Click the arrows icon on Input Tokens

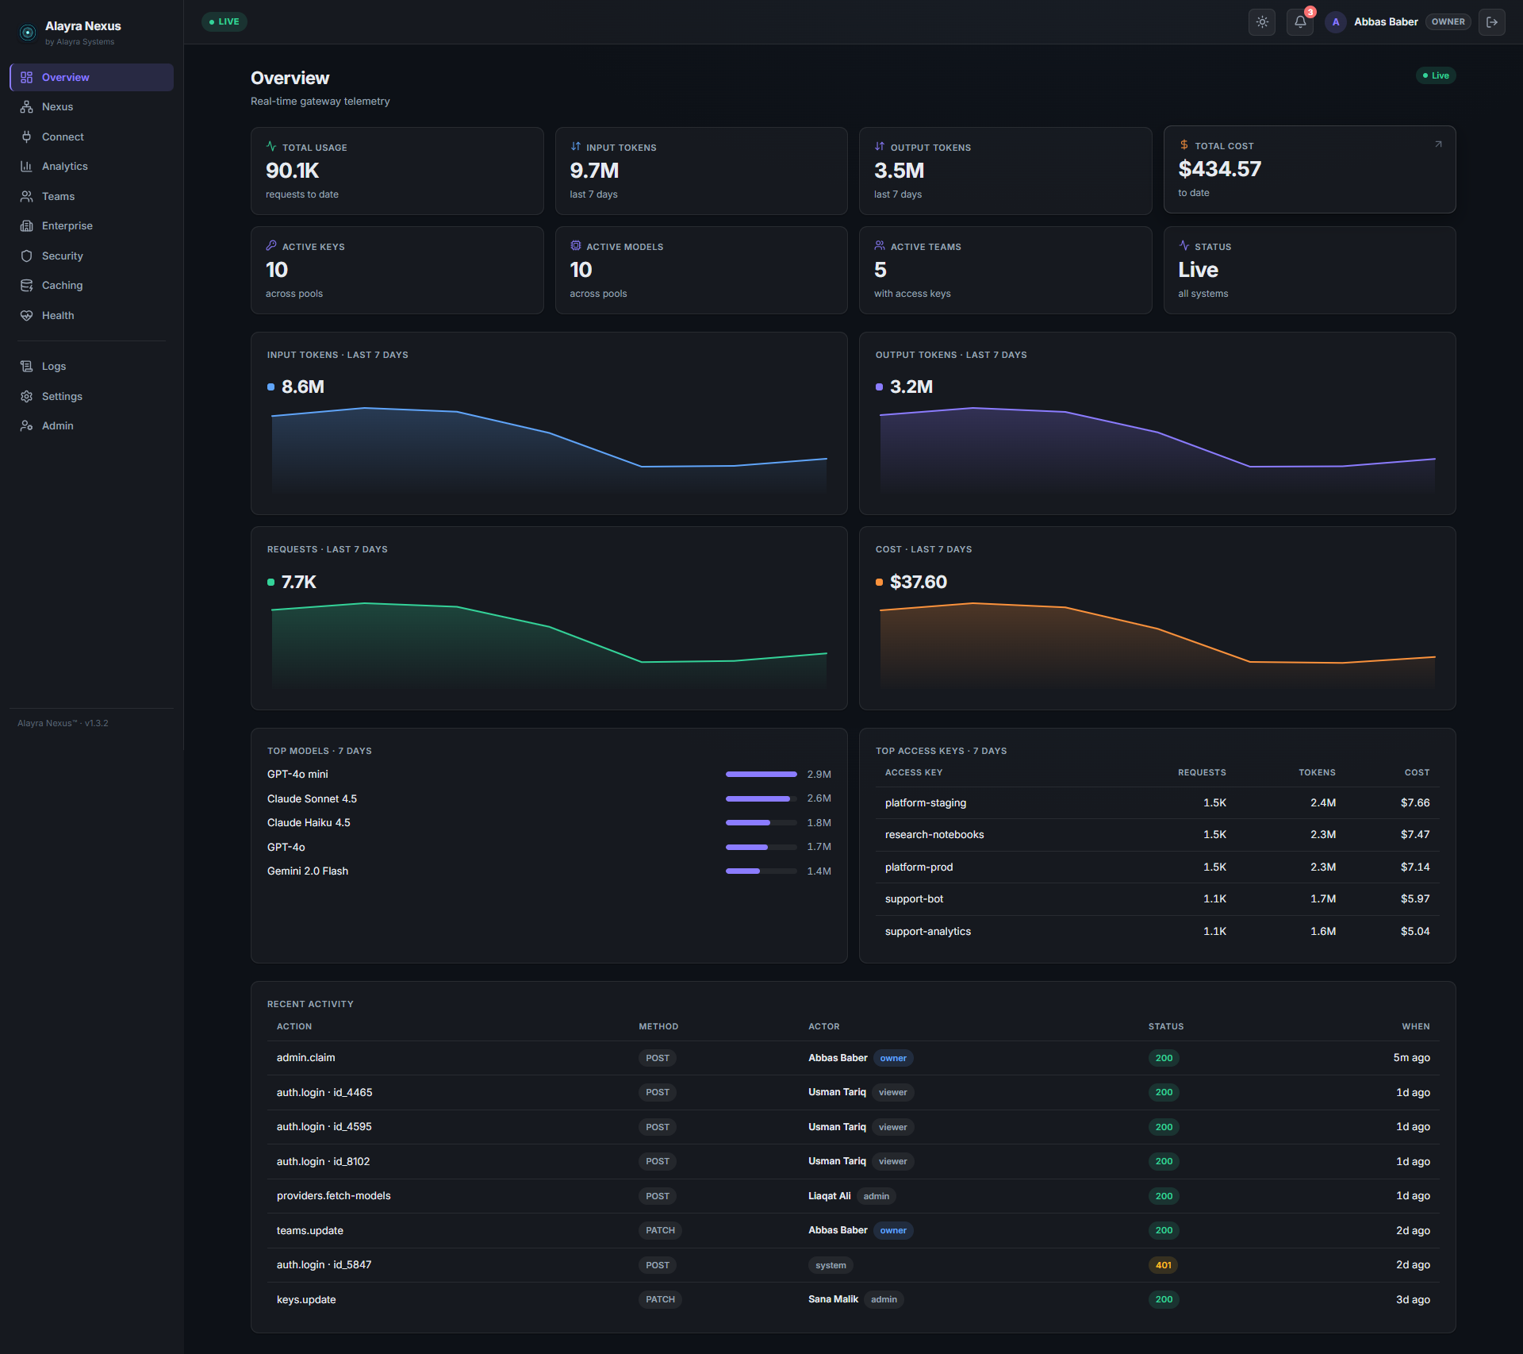(x=576, y=147)
